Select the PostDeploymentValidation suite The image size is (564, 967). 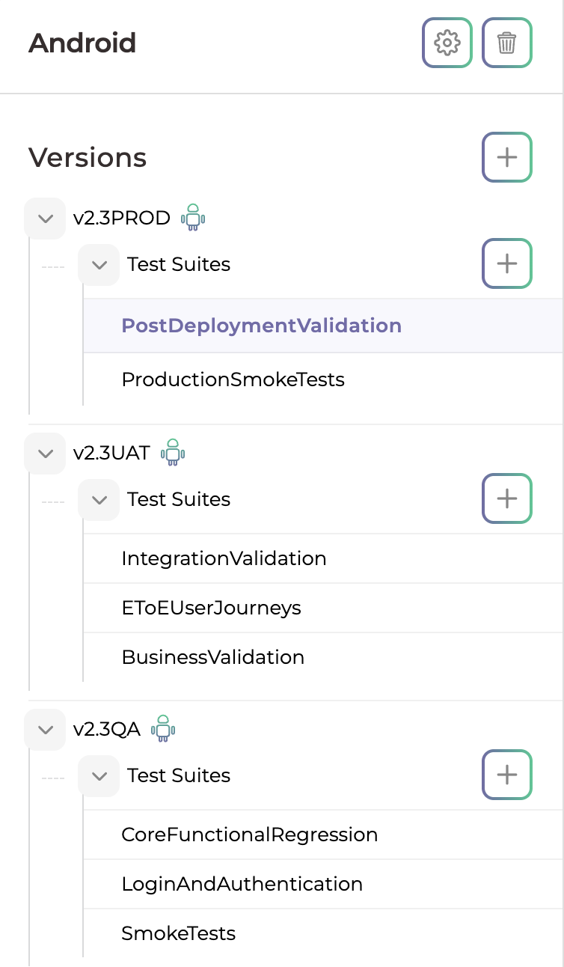261,326
